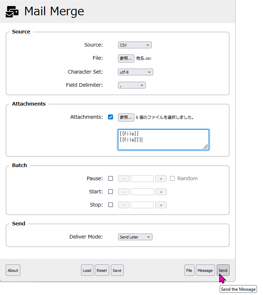The image size is (263, 295).
Task: Click the Start minus stepper button
Action: coord(123,192)
